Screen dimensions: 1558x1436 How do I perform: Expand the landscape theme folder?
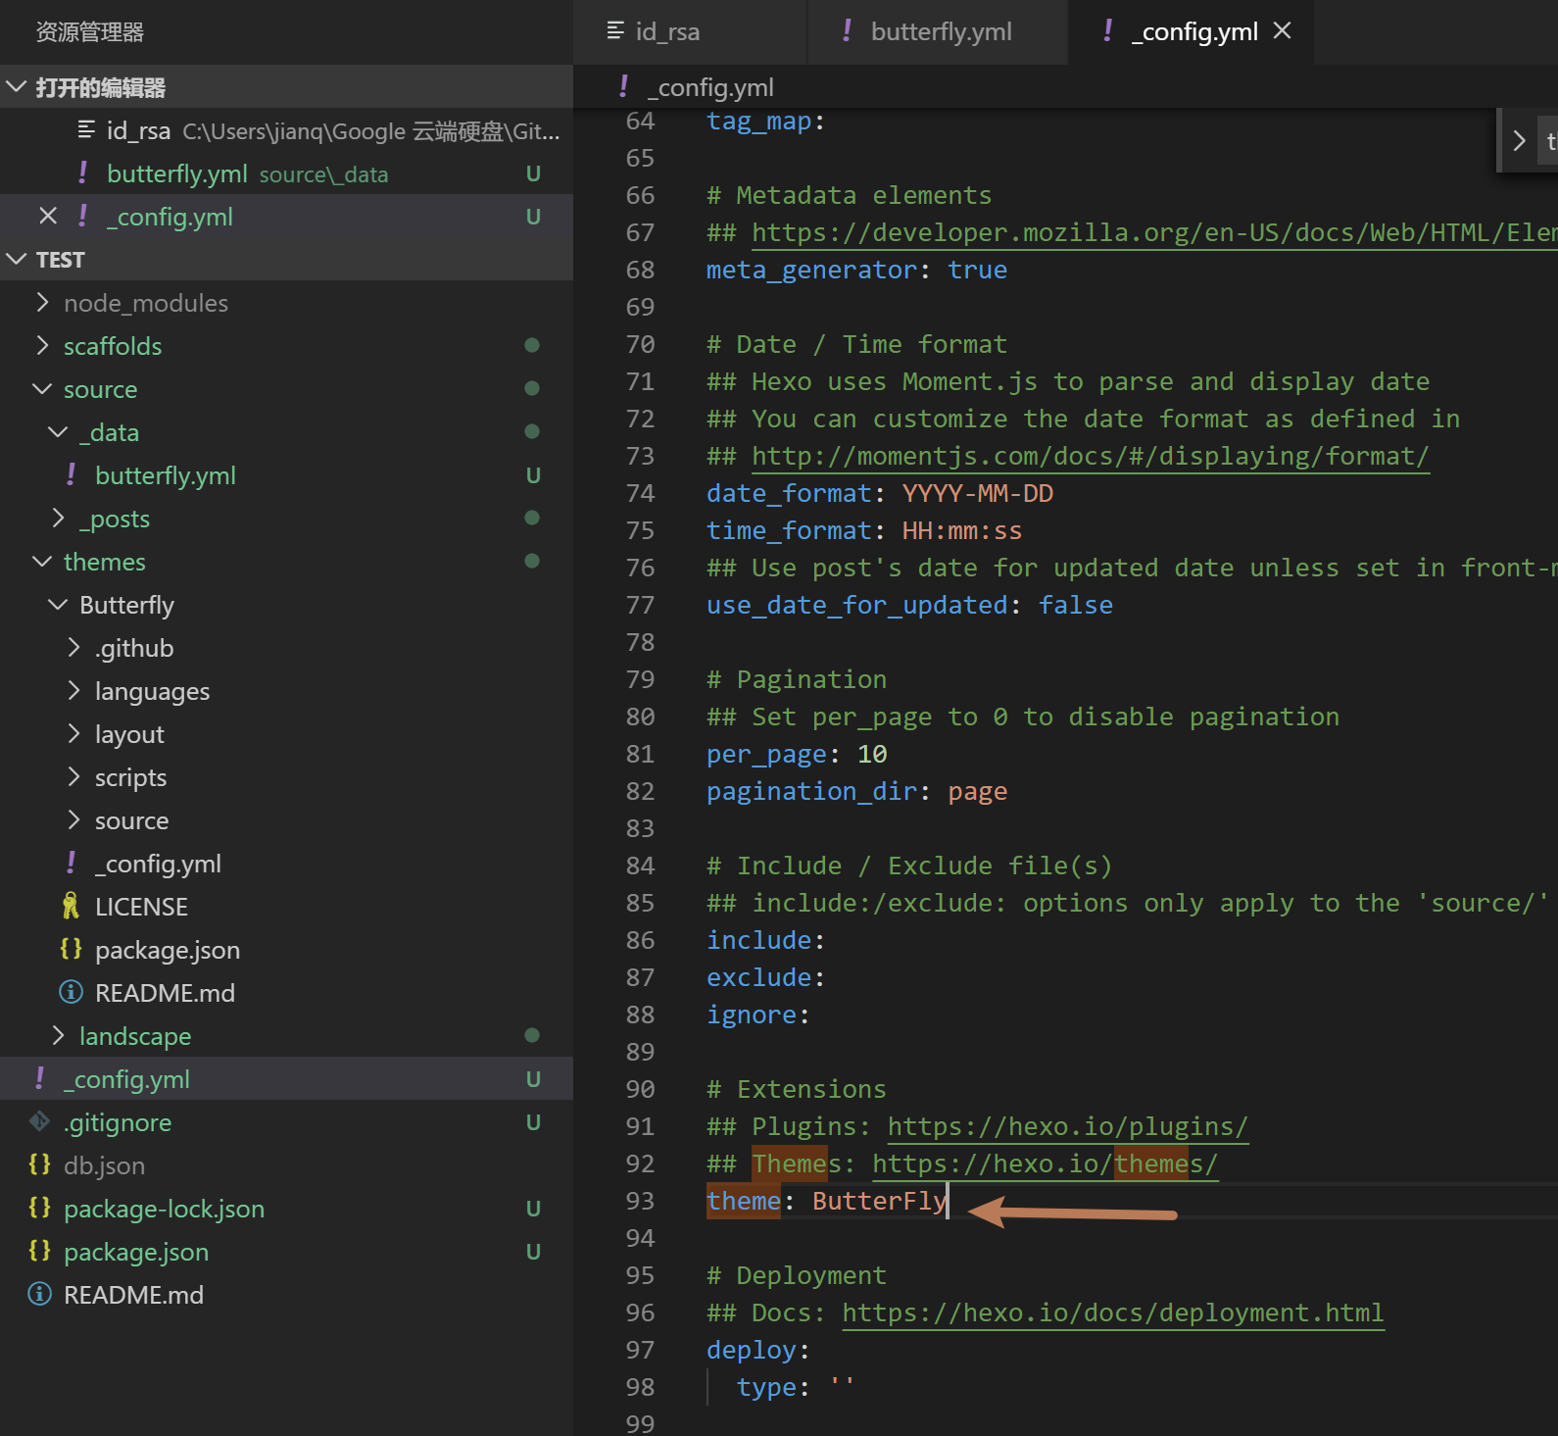point(286,1036)
